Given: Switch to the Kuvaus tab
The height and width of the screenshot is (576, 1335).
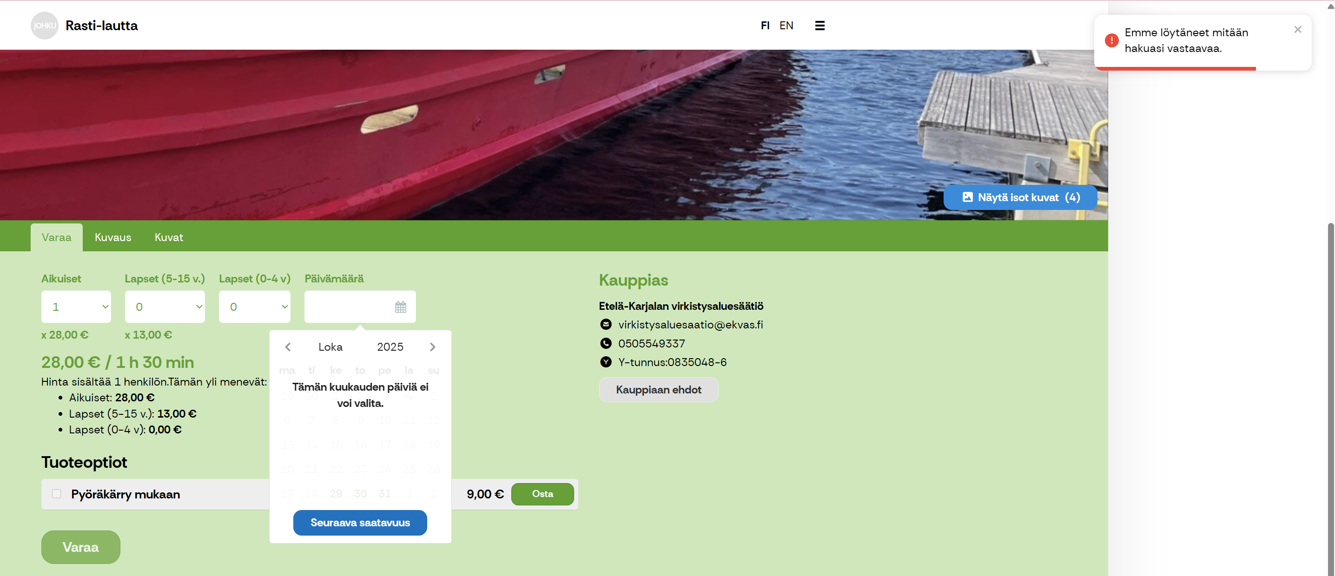Looking at the screenshot, I should [x=113, y=237].
